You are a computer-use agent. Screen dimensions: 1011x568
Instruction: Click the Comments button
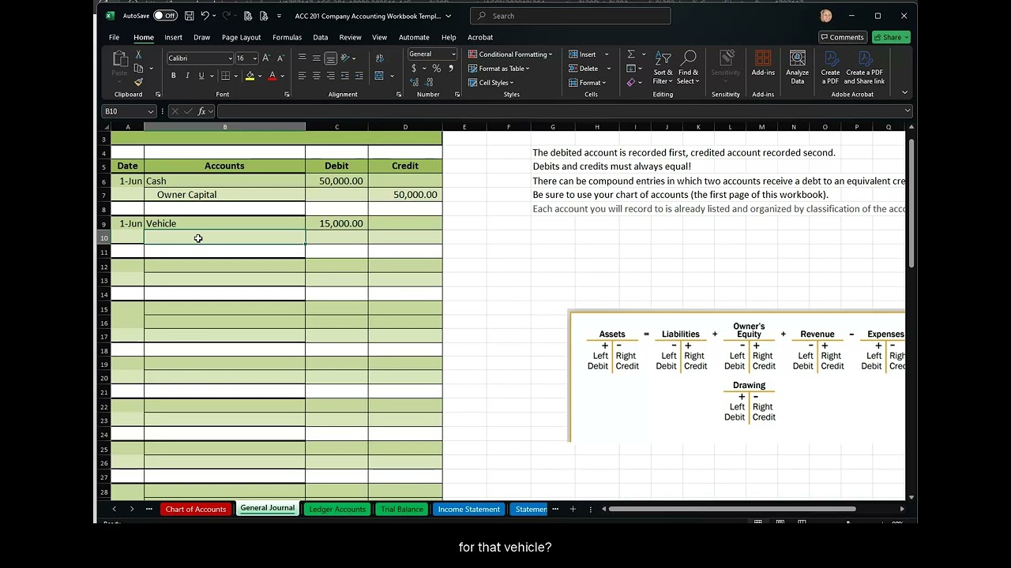tap(842, 37)
